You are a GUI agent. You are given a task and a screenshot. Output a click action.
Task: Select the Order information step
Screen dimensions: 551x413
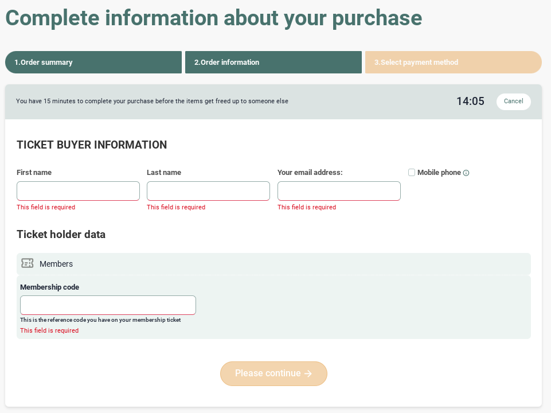[x=273, y=63]
